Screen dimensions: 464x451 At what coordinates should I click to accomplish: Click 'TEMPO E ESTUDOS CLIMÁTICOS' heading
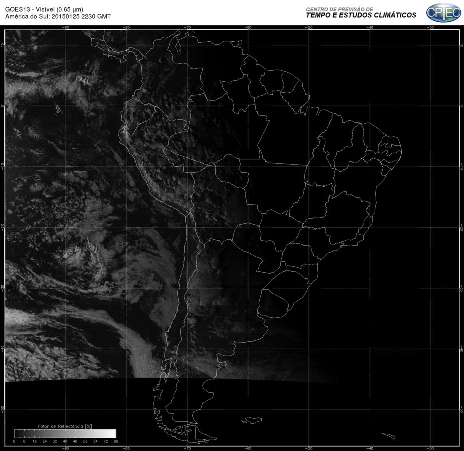(x=361, y=15)
